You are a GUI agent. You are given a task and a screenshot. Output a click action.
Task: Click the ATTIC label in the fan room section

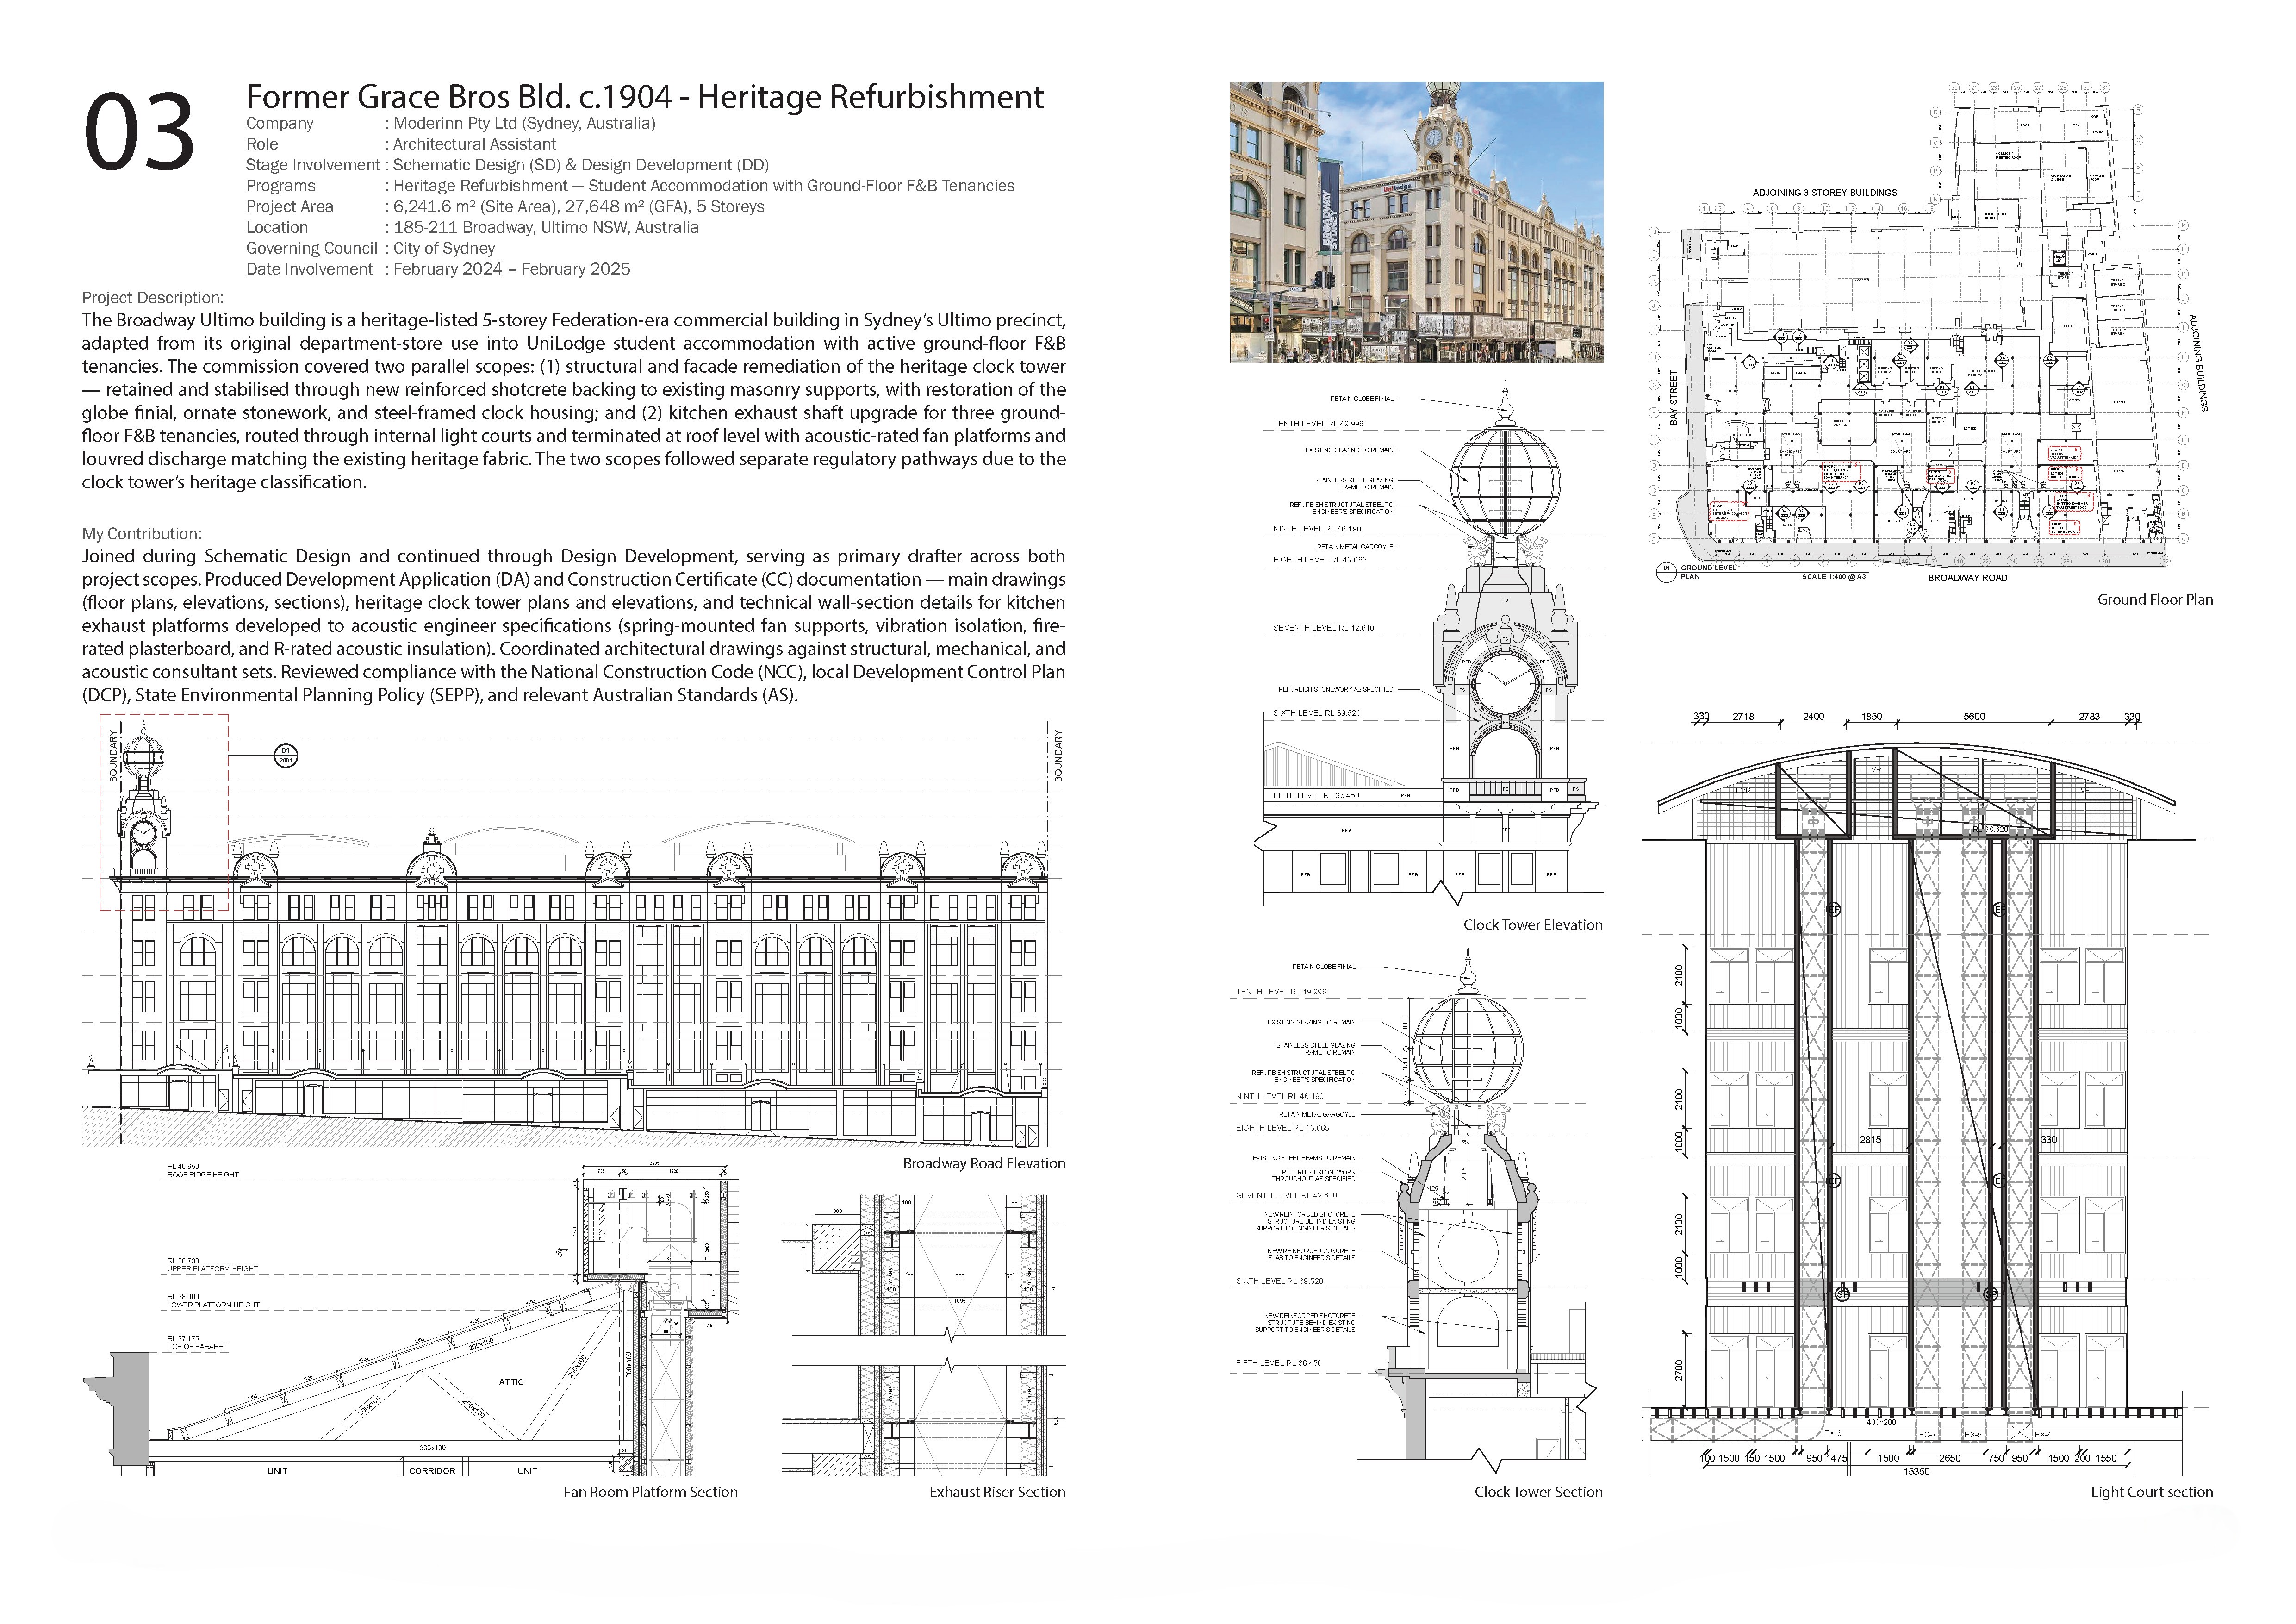pos(511,1382)
